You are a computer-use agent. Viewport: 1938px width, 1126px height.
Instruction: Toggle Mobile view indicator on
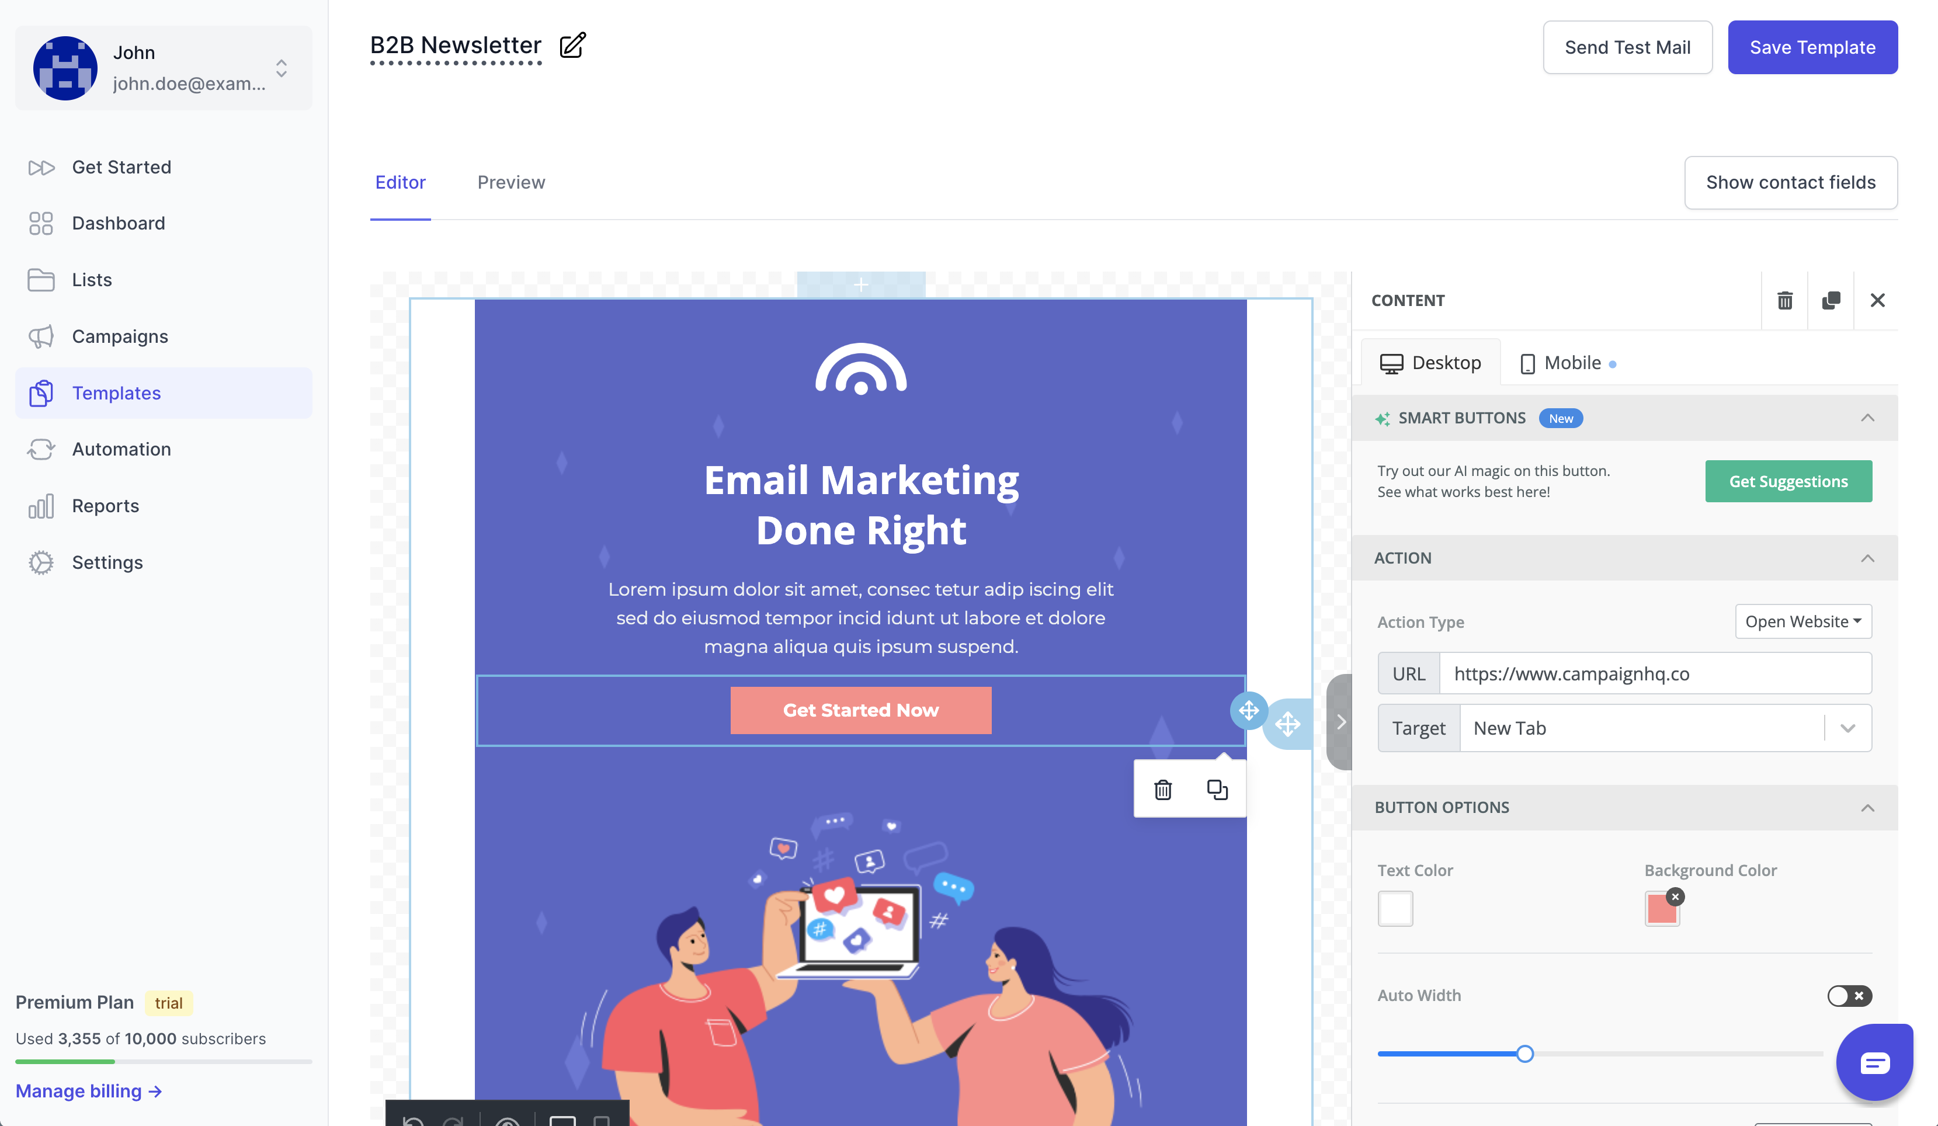[x=1615, y=363]
